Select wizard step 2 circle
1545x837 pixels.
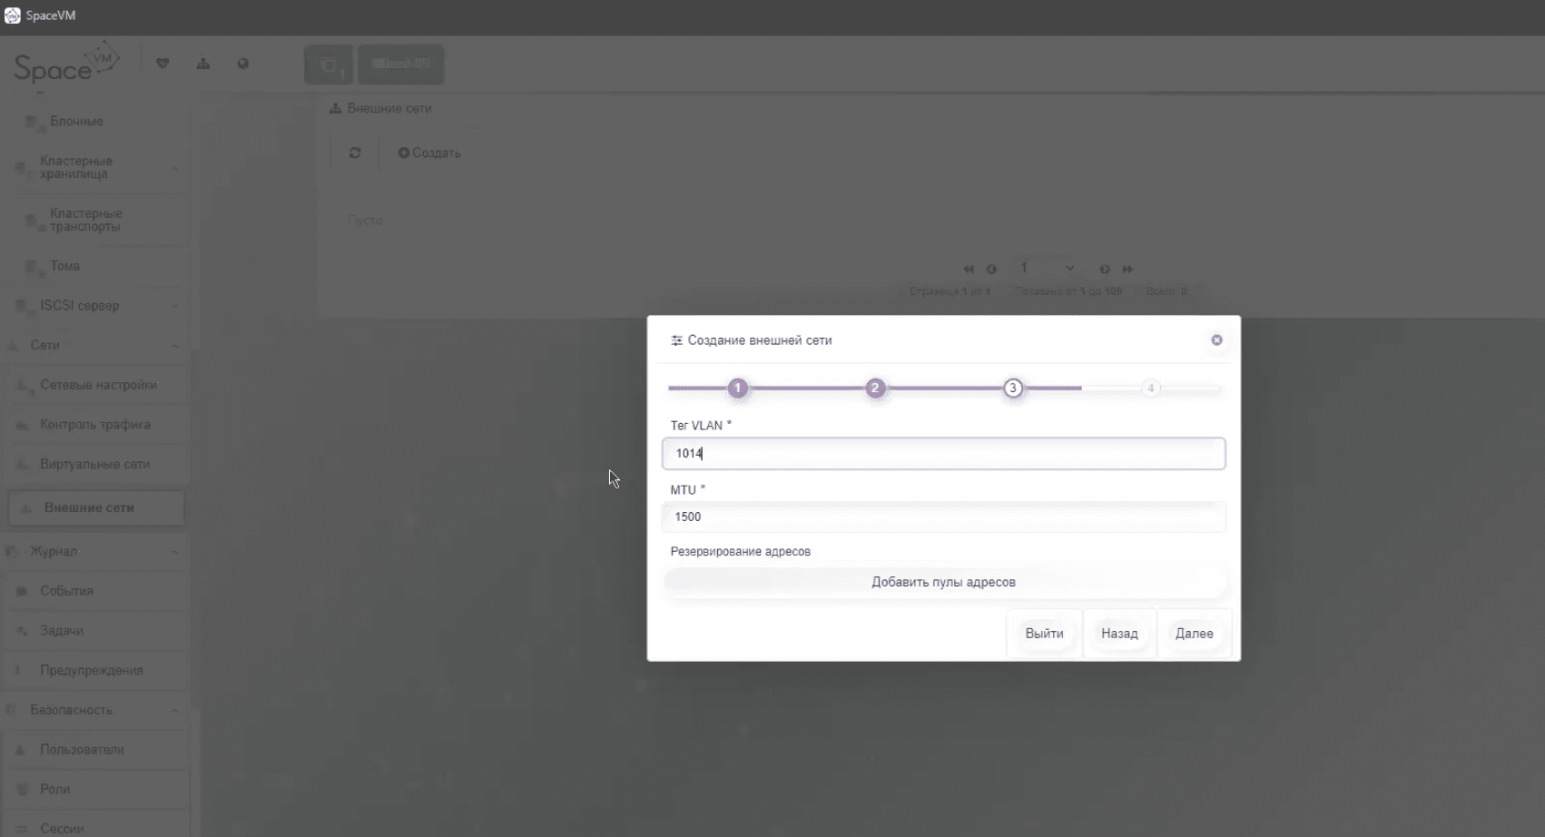875,389
